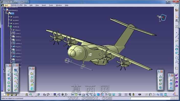Click the Print icon in bottom toolbar
180x101 pixels.
[x=16, y=95]
